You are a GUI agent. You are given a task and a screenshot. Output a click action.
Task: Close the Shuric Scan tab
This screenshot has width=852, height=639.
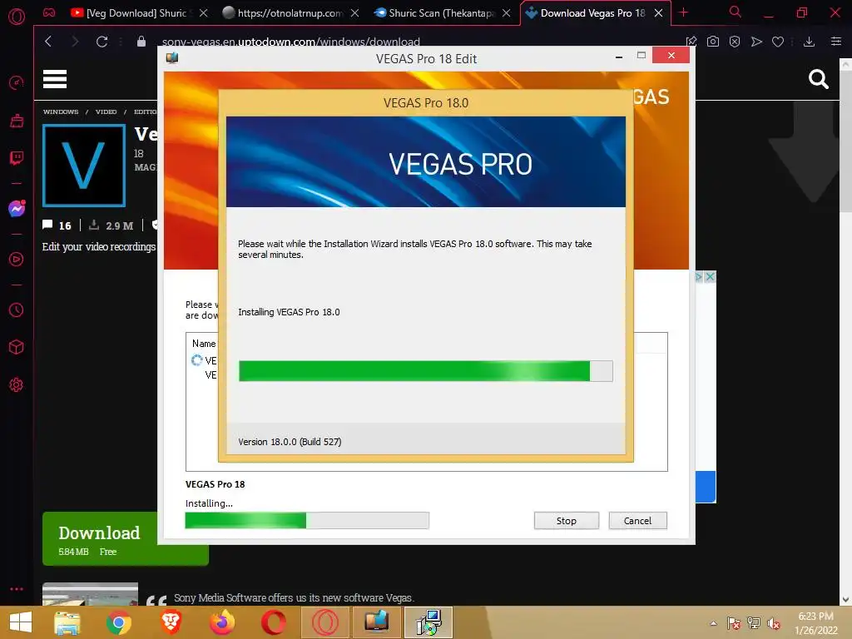507,13
